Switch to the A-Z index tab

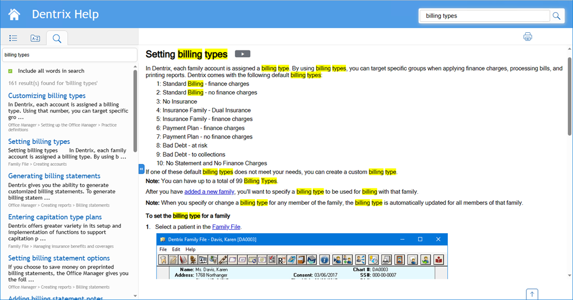[x=35, y=38]
